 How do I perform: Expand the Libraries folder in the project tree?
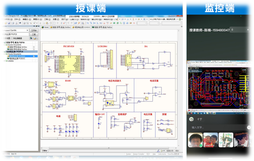(x=5, y=61)
